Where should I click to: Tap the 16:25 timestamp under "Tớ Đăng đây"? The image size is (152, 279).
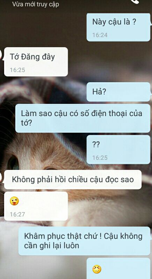tap(17, 70)
